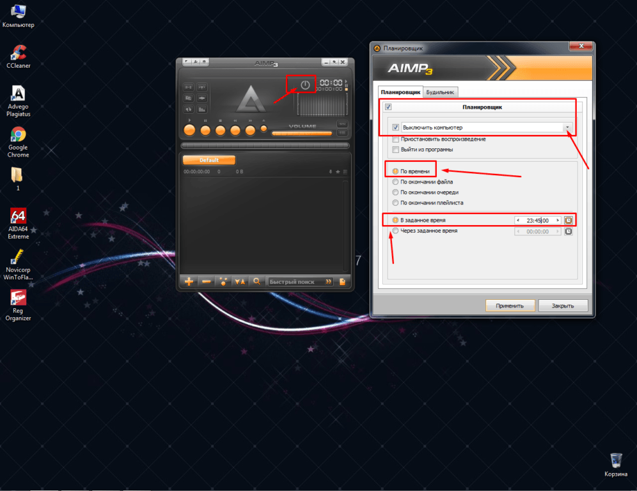Click the Применить button
The width and height of the screenshot is (637, 491).
click(510, 306)
